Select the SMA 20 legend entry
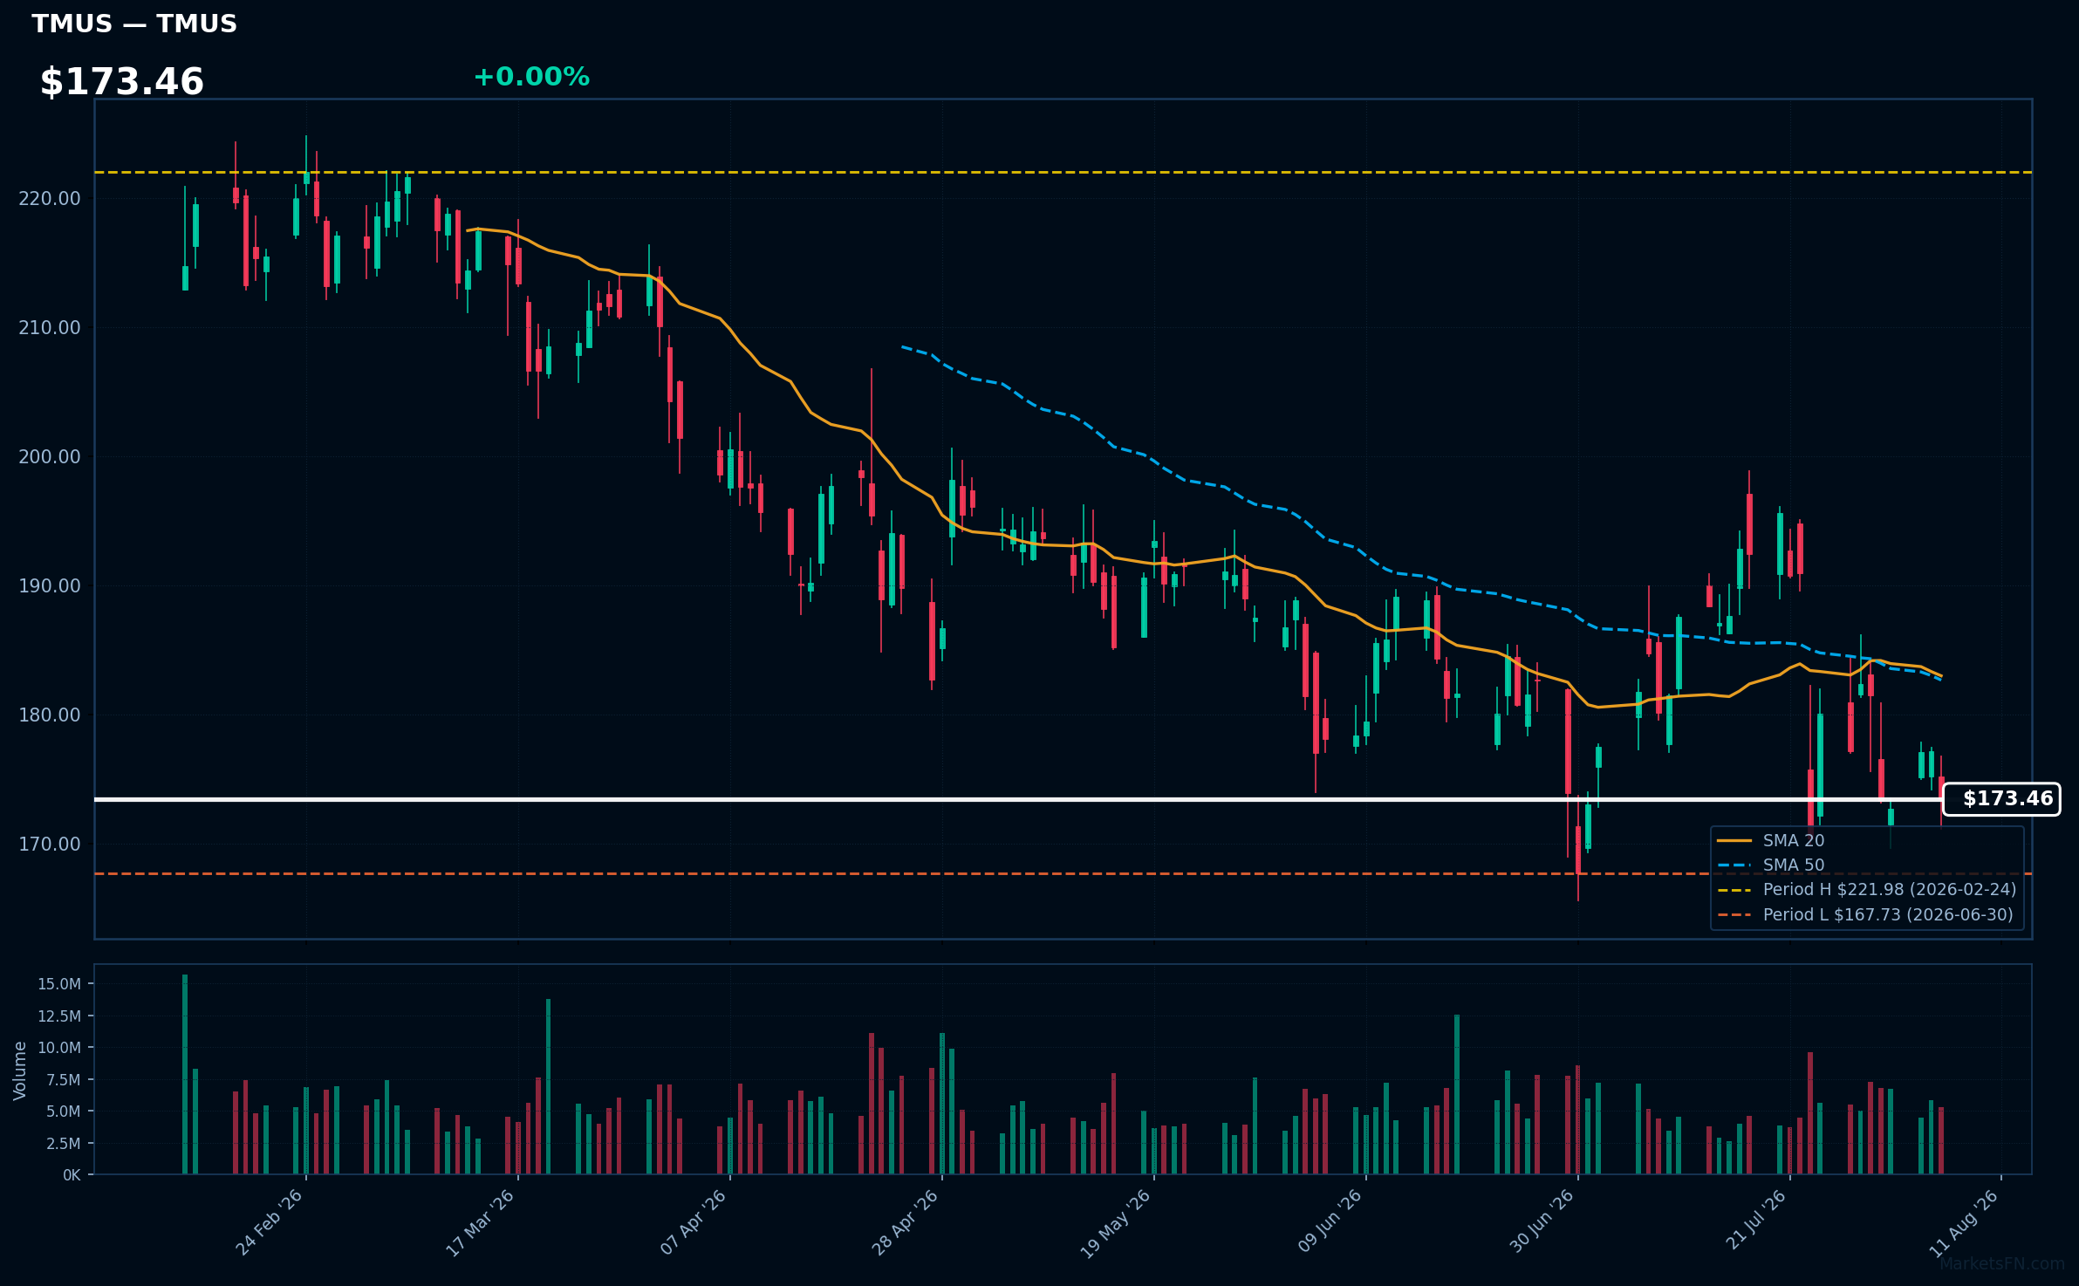2079x1286 pixels. [x=1771, y=840]
